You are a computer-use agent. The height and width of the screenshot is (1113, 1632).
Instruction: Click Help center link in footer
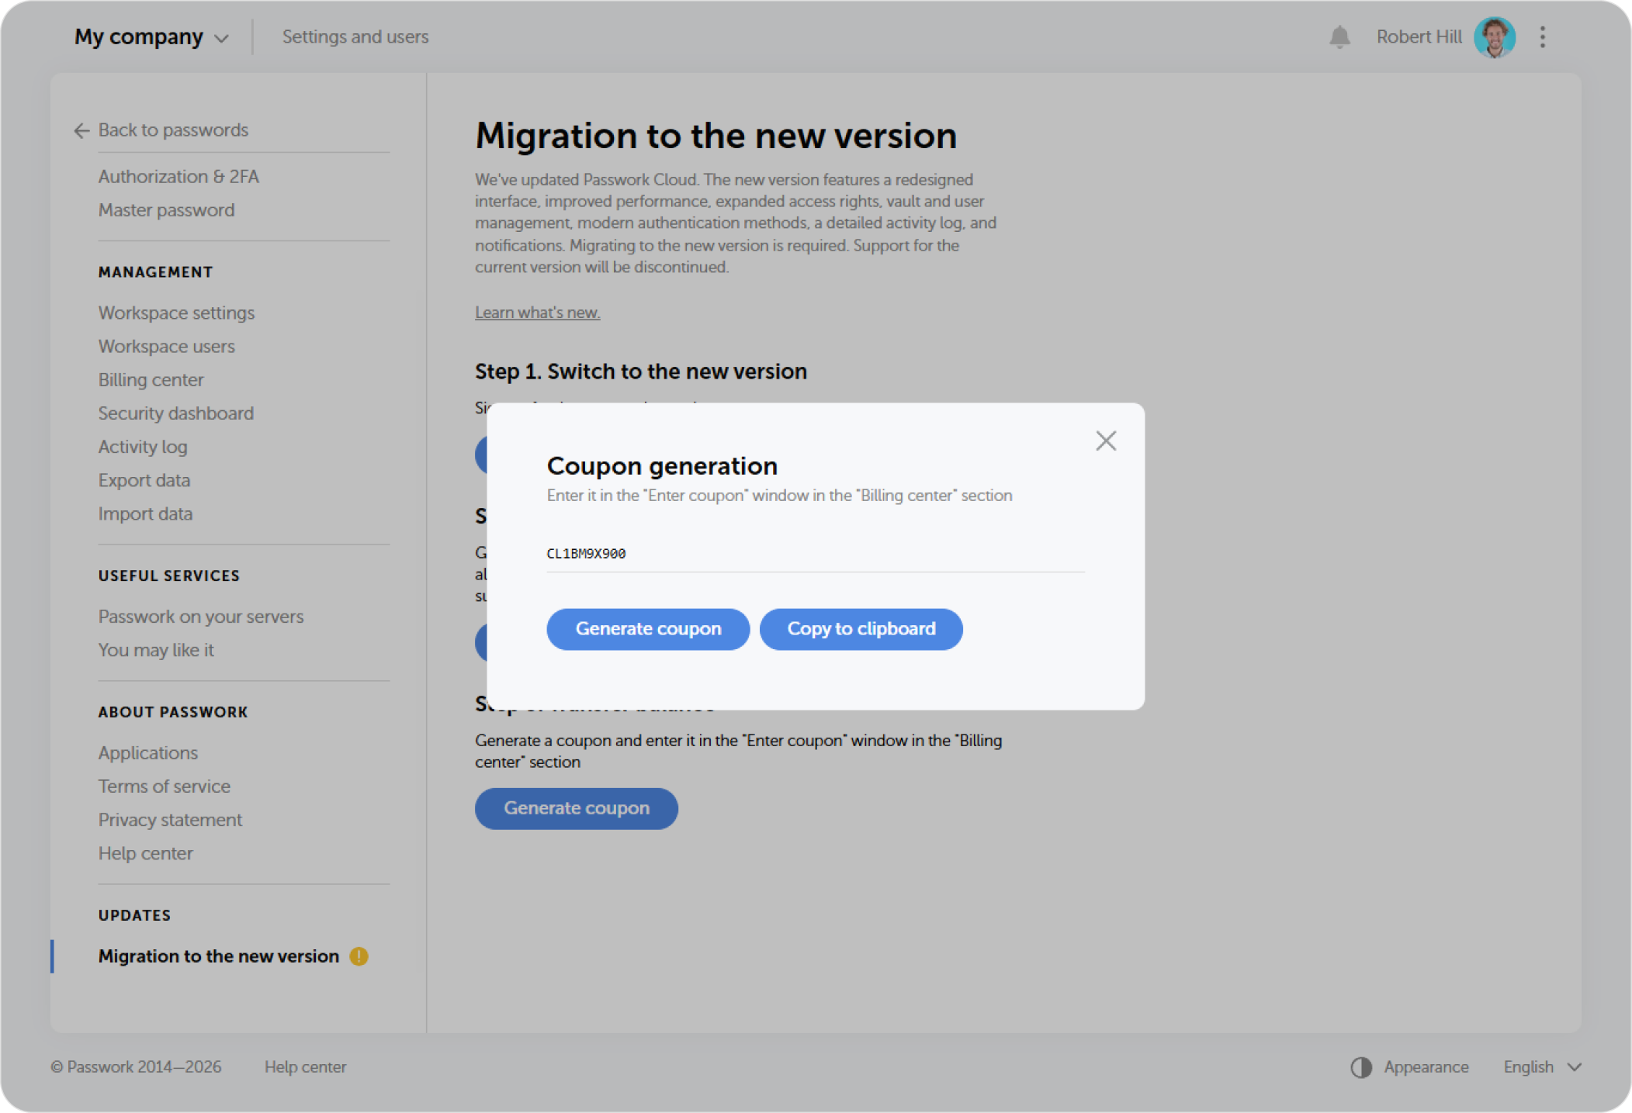point(305,1067)
